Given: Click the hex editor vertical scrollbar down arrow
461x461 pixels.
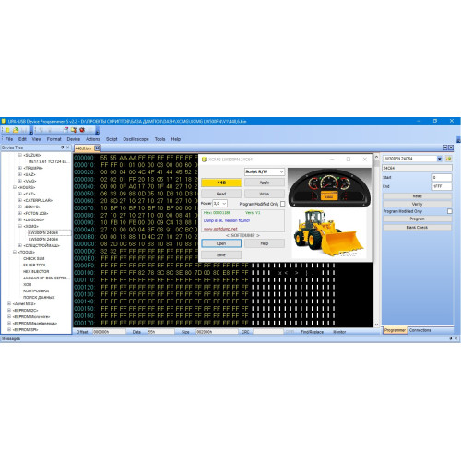Looking at the screenshot, I should 376,325.
